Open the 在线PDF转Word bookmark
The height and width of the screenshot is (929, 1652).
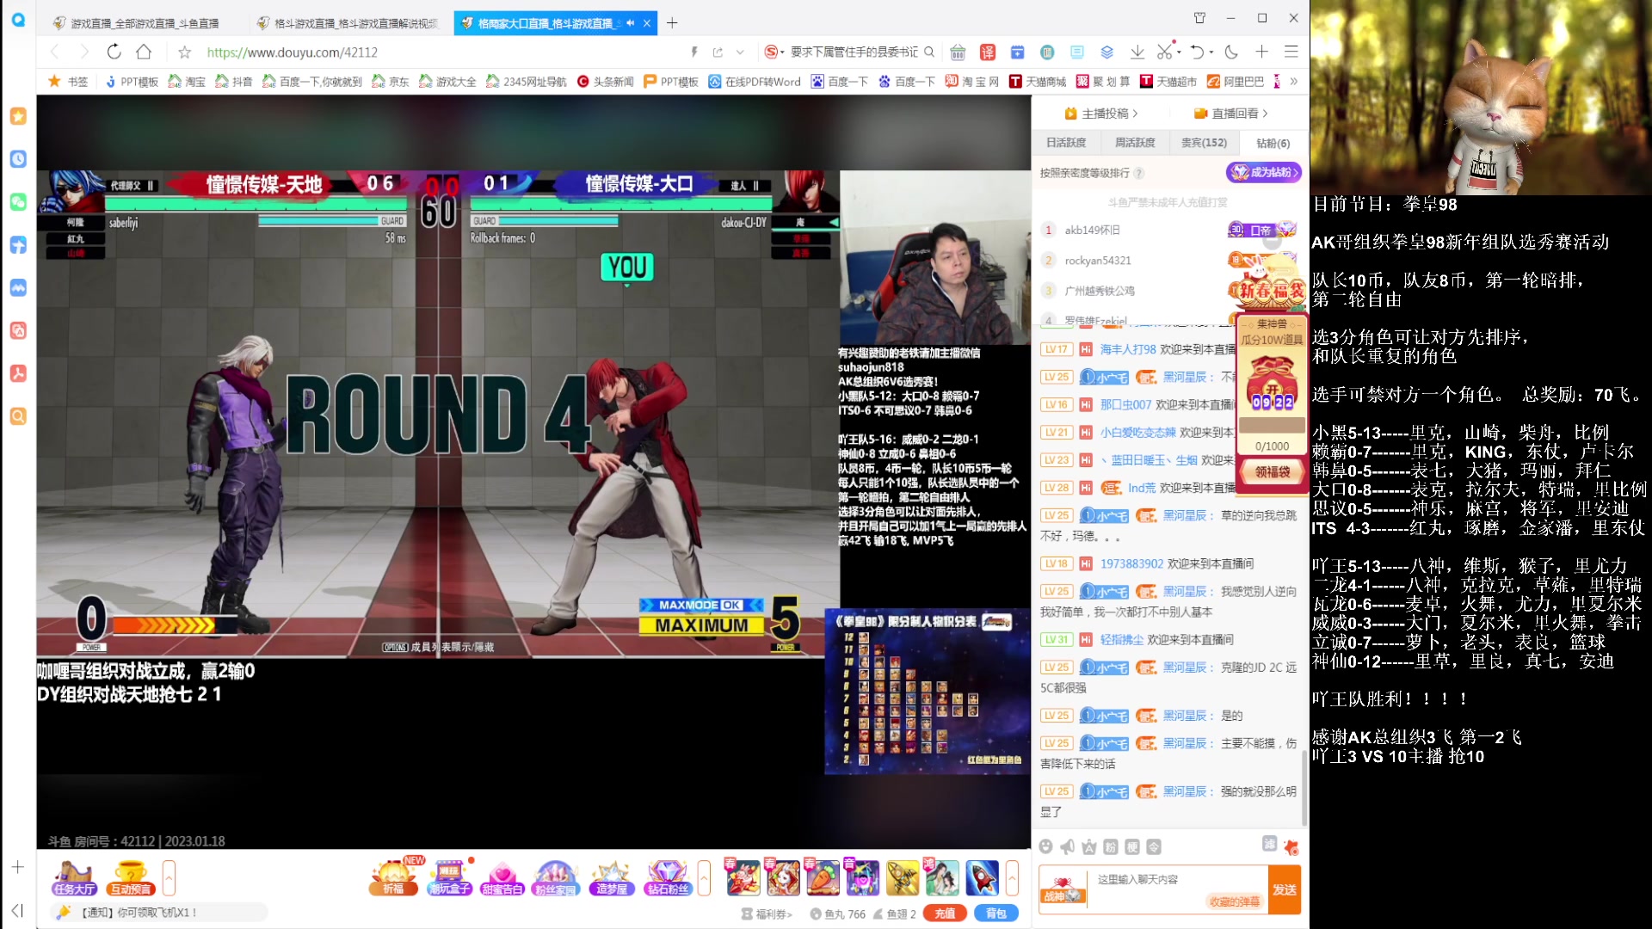click(x=755, y=82)
